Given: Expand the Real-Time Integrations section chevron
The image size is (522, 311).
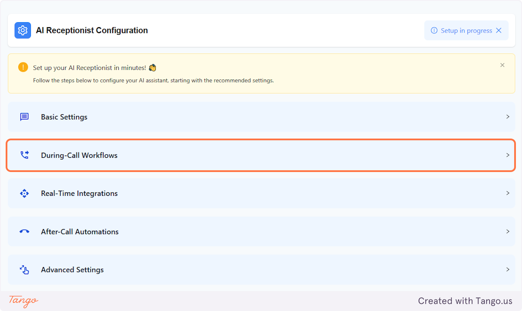Looking at the screenshot, I should pos(507,193).
